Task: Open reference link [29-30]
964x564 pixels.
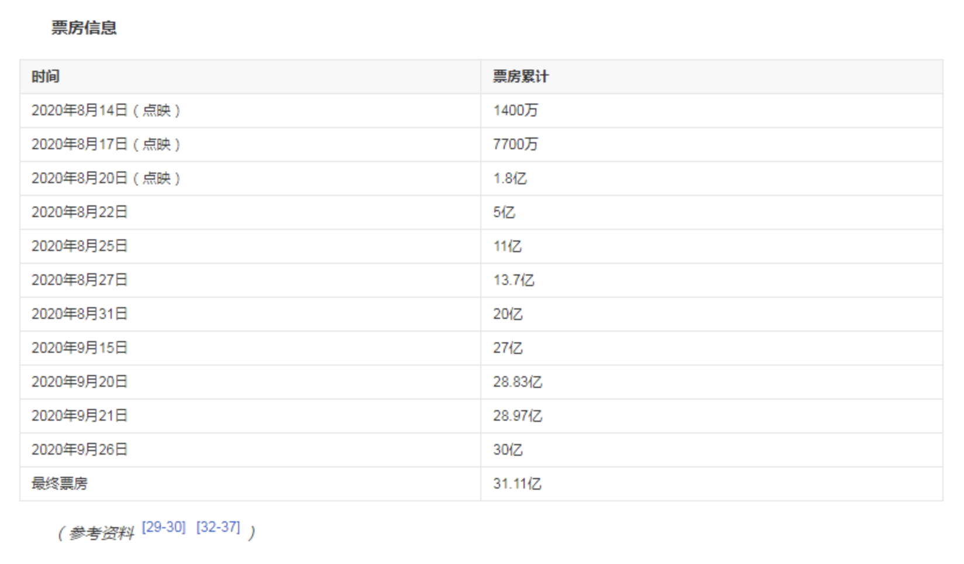Action: pos(164,527)
